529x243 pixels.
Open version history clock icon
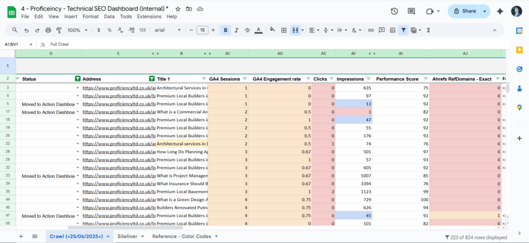[x=394, y=11]
